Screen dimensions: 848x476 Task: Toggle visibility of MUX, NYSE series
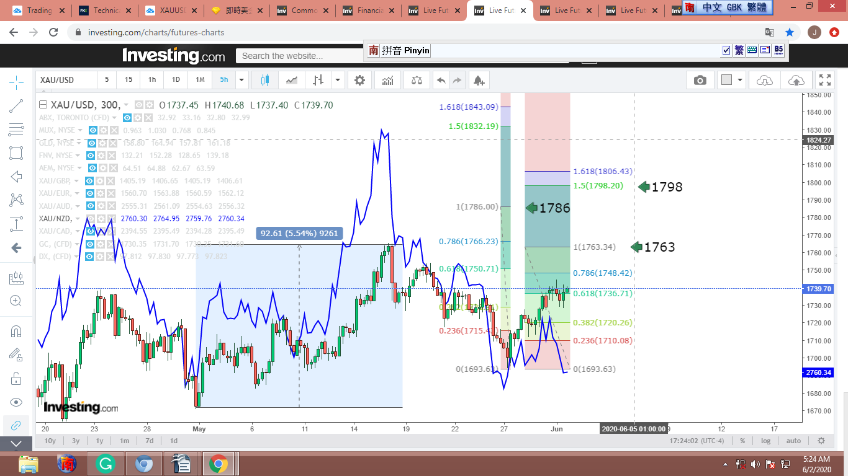(93, 130)
